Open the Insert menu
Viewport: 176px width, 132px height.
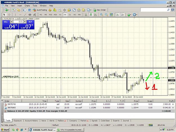coord(20,6)
